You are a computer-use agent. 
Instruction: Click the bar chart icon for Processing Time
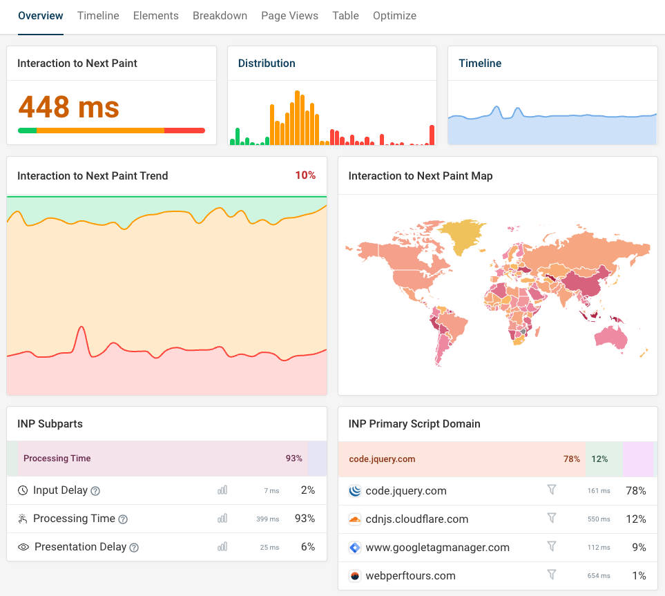[x=222, y=519]
